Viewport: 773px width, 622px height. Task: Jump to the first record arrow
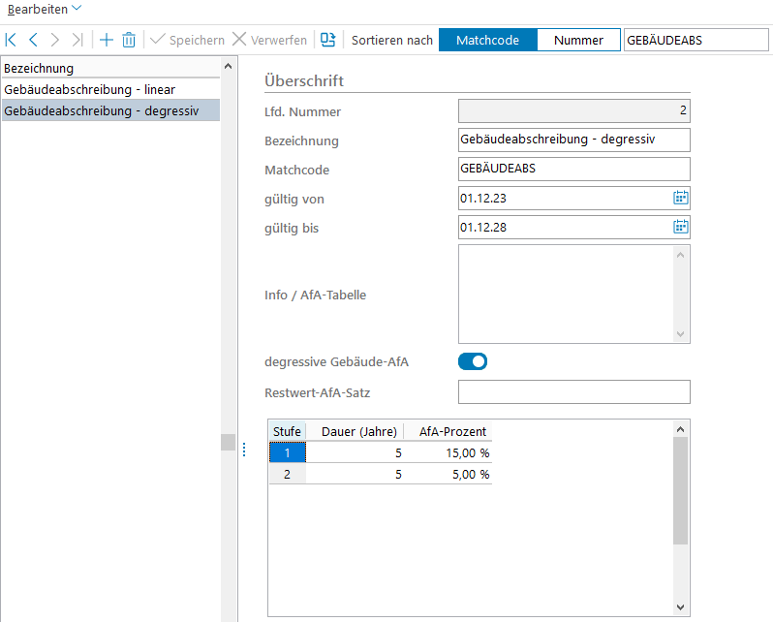click(11, 40)
